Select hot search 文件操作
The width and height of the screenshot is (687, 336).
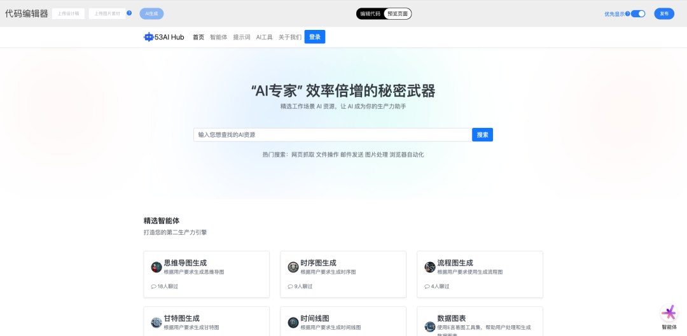pos(328,155)
